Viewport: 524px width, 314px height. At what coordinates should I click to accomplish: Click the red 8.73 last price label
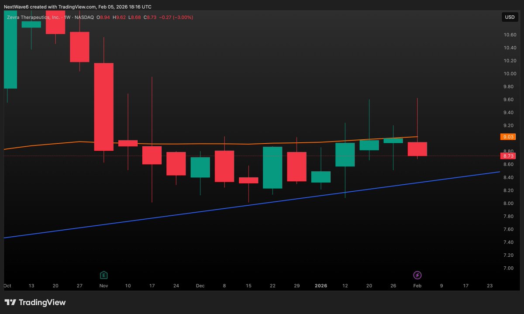(x=508, y=155)
